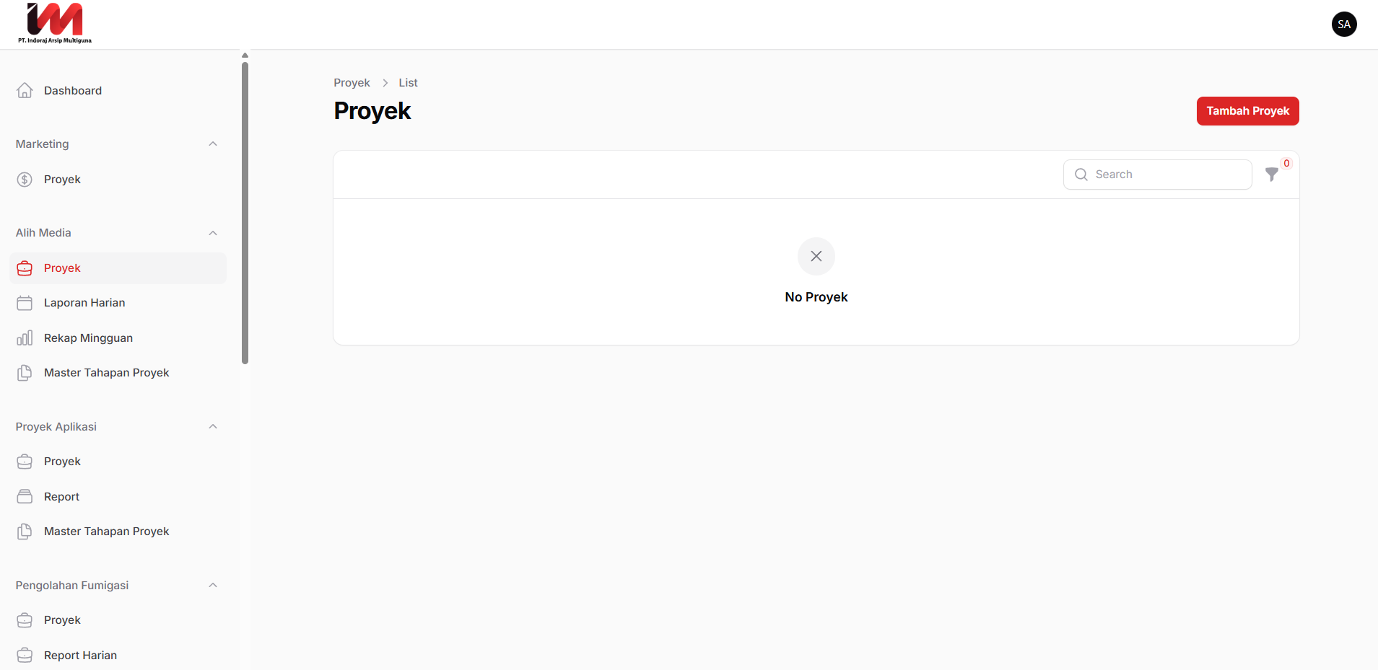
Task: Click the Report icon under Proyek Aplikasi
Action: tap(25, 497)
